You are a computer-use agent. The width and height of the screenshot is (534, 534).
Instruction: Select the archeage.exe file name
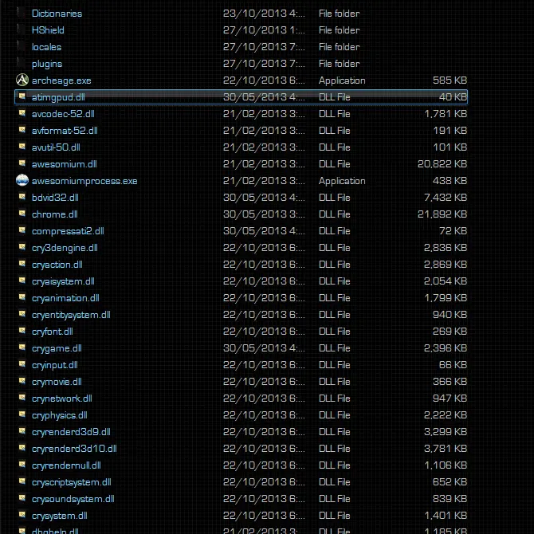coord(61,80)
